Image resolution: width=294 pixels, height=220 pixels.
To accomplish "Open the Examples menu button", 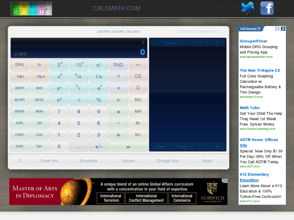I will click(89, 161).
